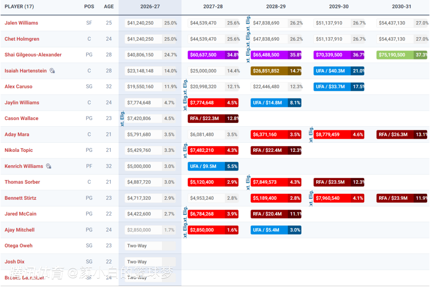Select the 2028-29 season column header
The image size is (430, 287).
276,6
